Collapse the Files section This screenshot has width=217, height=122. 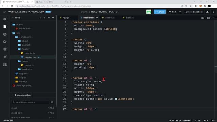coord(13,18)
